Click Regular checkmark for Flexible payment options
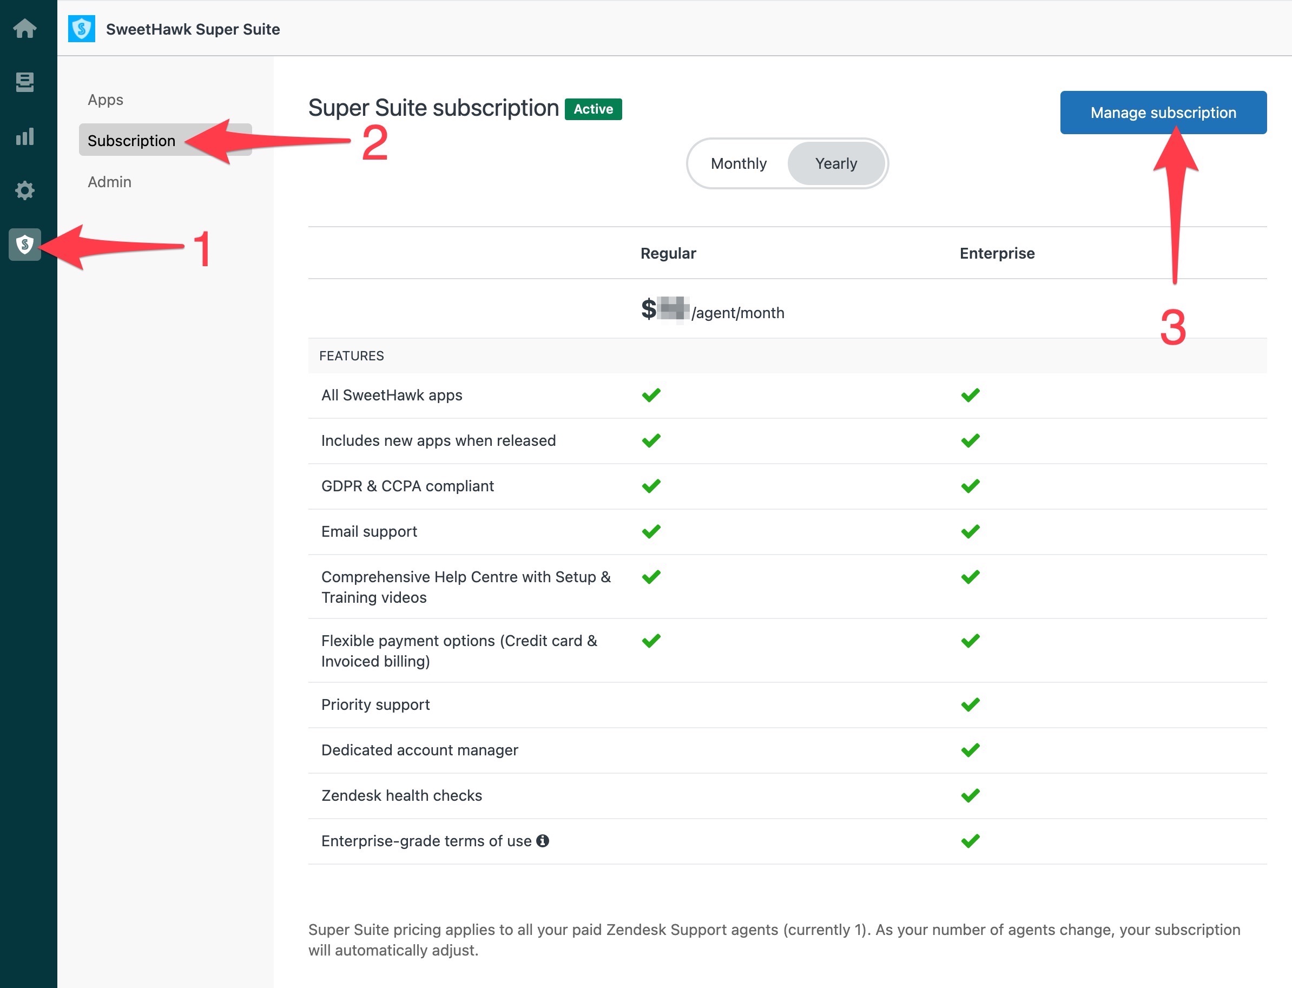The width and height of the screenshot is (1292, 988). coord(651,641)
